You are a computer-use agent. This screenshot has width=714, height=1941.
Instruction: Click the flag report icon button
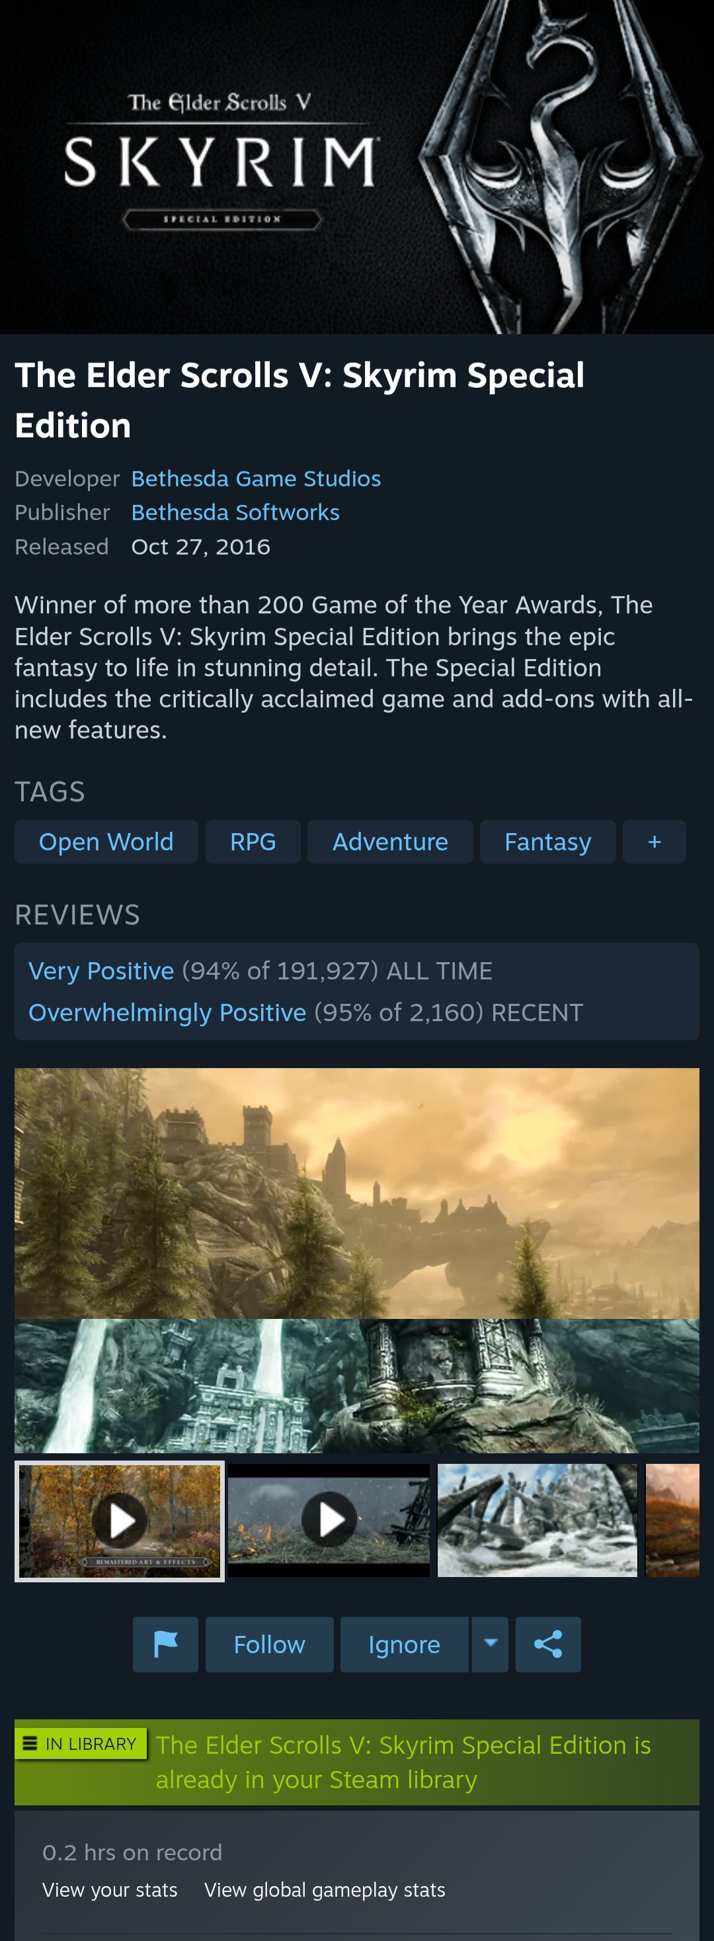pos(165,1644)
